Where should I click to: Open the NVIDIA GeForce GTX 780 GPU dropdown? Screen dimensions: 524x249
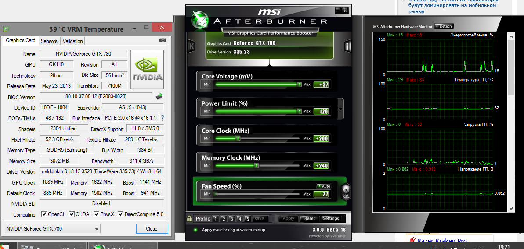[52, 229]
